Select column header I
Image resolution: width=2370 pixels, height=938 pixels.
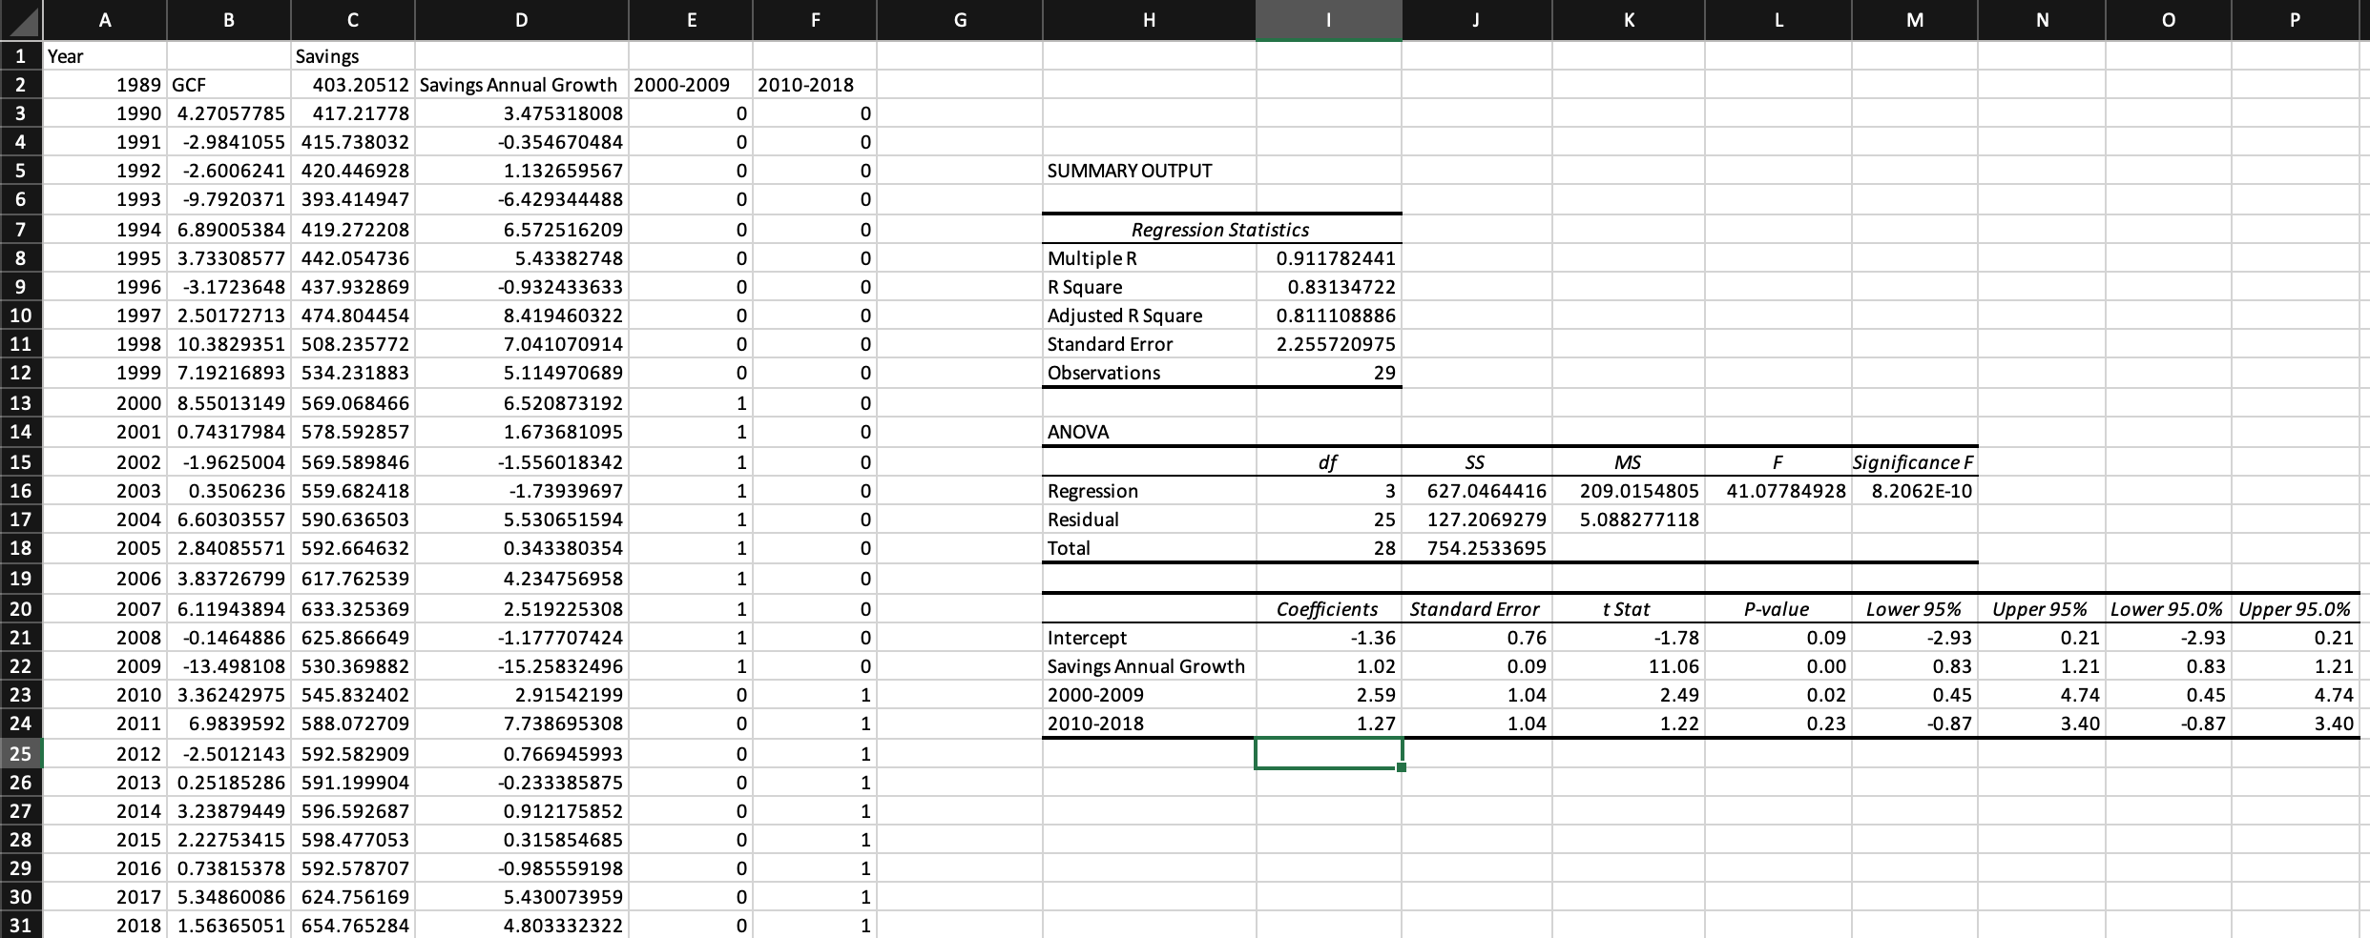tap(1329, 20)
